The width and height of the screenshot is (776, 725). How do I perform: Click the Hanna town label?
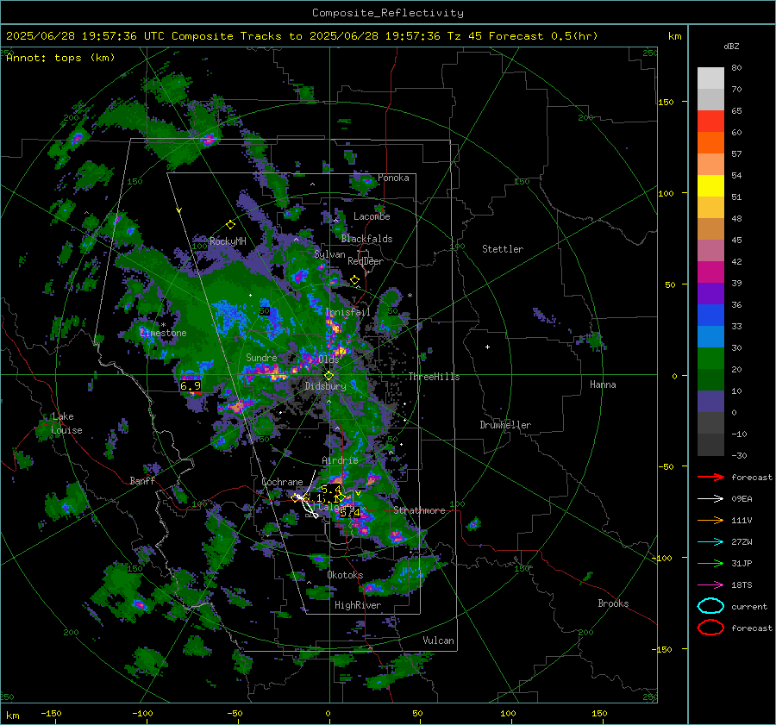[x=603, y=384]
